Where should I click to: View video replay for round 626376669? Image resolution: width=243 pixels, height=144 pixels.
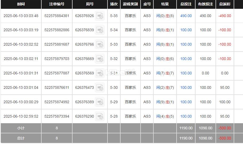pyautogui.click(x=100, y=59)
